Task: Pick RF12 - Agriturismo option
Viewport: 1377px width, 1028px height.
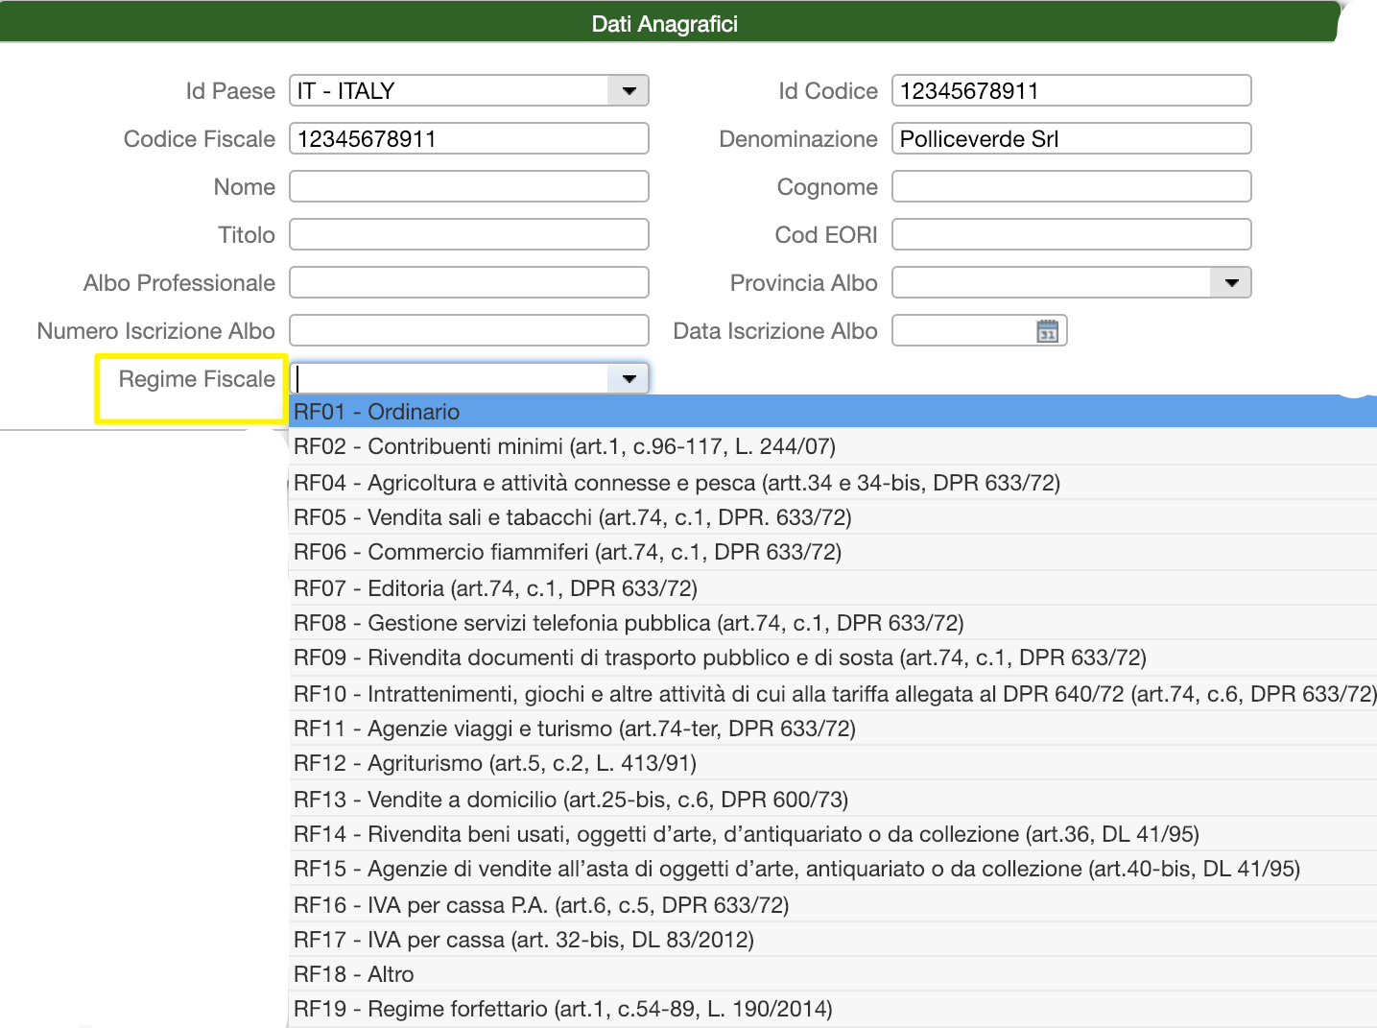Action: (x=833, y=763)
